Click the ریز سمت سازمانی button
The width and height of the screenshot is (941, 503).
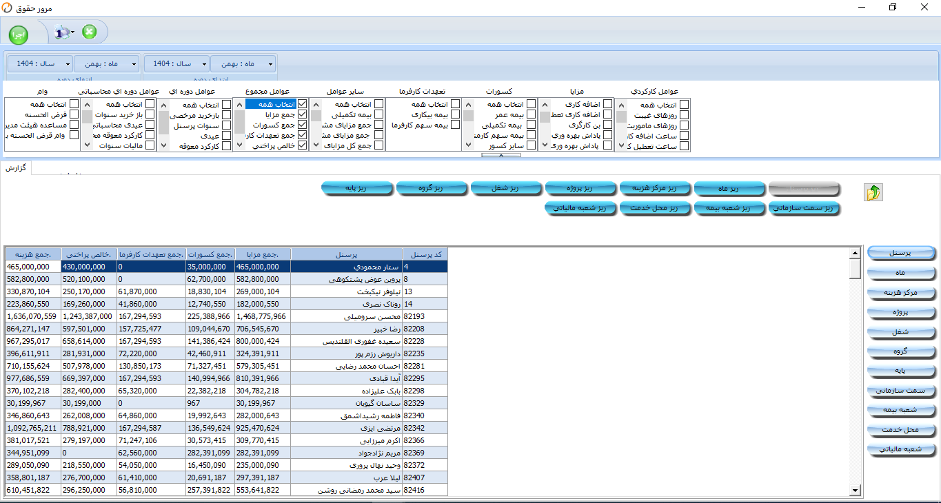804,208
